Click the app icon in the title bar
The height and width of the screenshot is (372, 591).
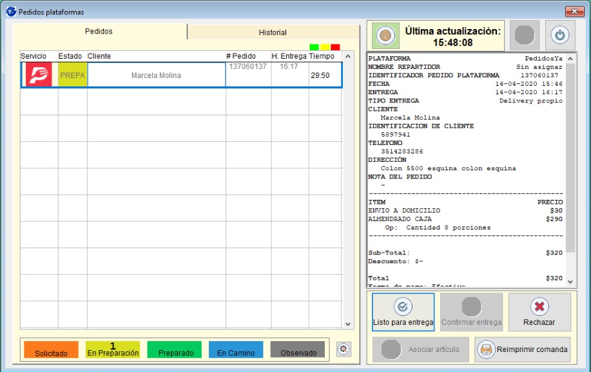pos(11,12)
